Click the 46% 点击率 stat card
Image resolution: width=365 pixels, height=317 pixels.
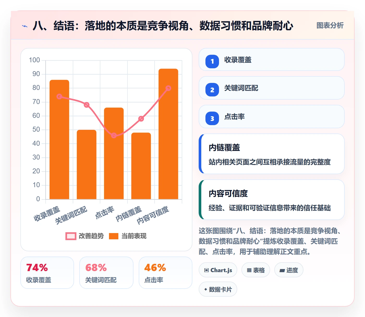166,273
